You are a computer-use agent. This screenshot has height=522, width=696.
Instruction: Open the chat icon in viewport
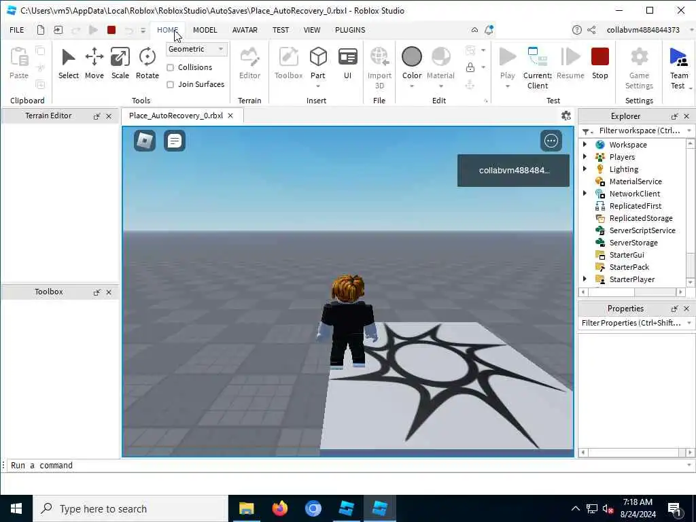(x=175, y=141)
